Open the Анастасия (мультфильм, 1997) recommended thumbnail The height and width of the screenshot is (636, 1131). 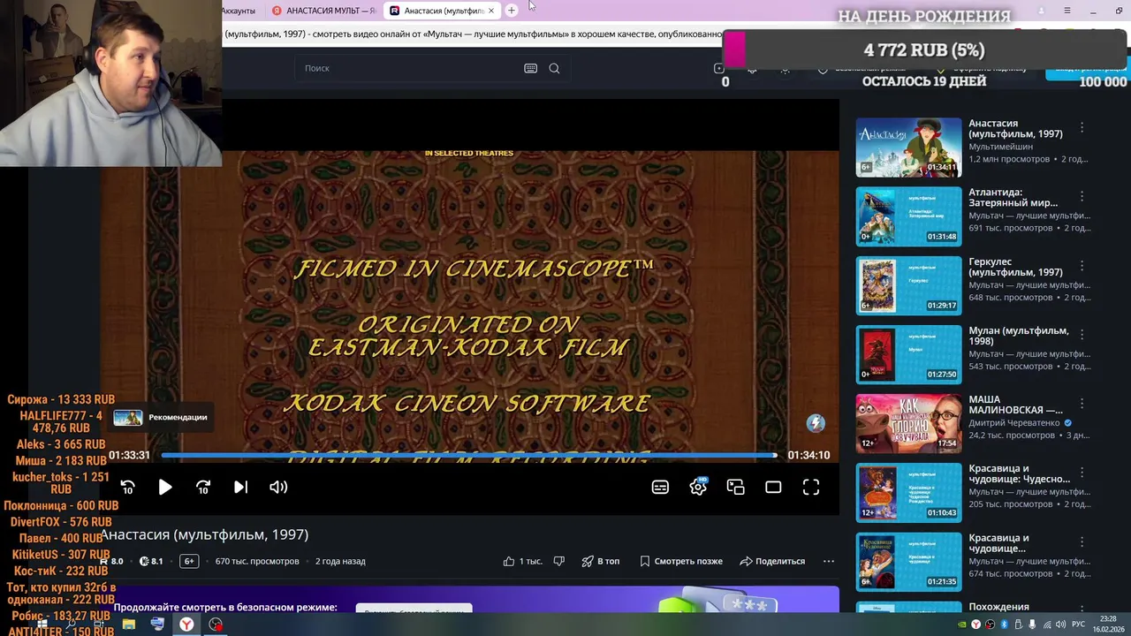tap(908, 147)
